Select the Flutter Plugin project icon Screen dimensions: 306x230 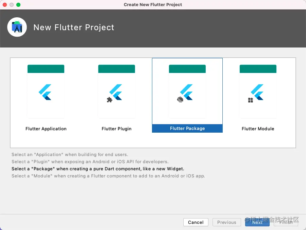point(117,92)
